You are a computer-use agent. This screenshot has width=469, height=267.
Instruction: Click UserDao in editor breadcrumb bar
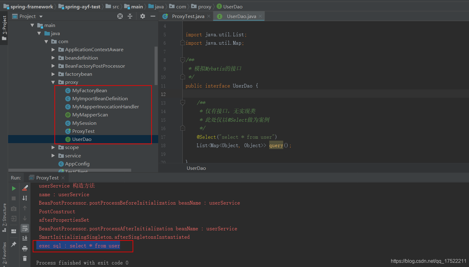196,168
